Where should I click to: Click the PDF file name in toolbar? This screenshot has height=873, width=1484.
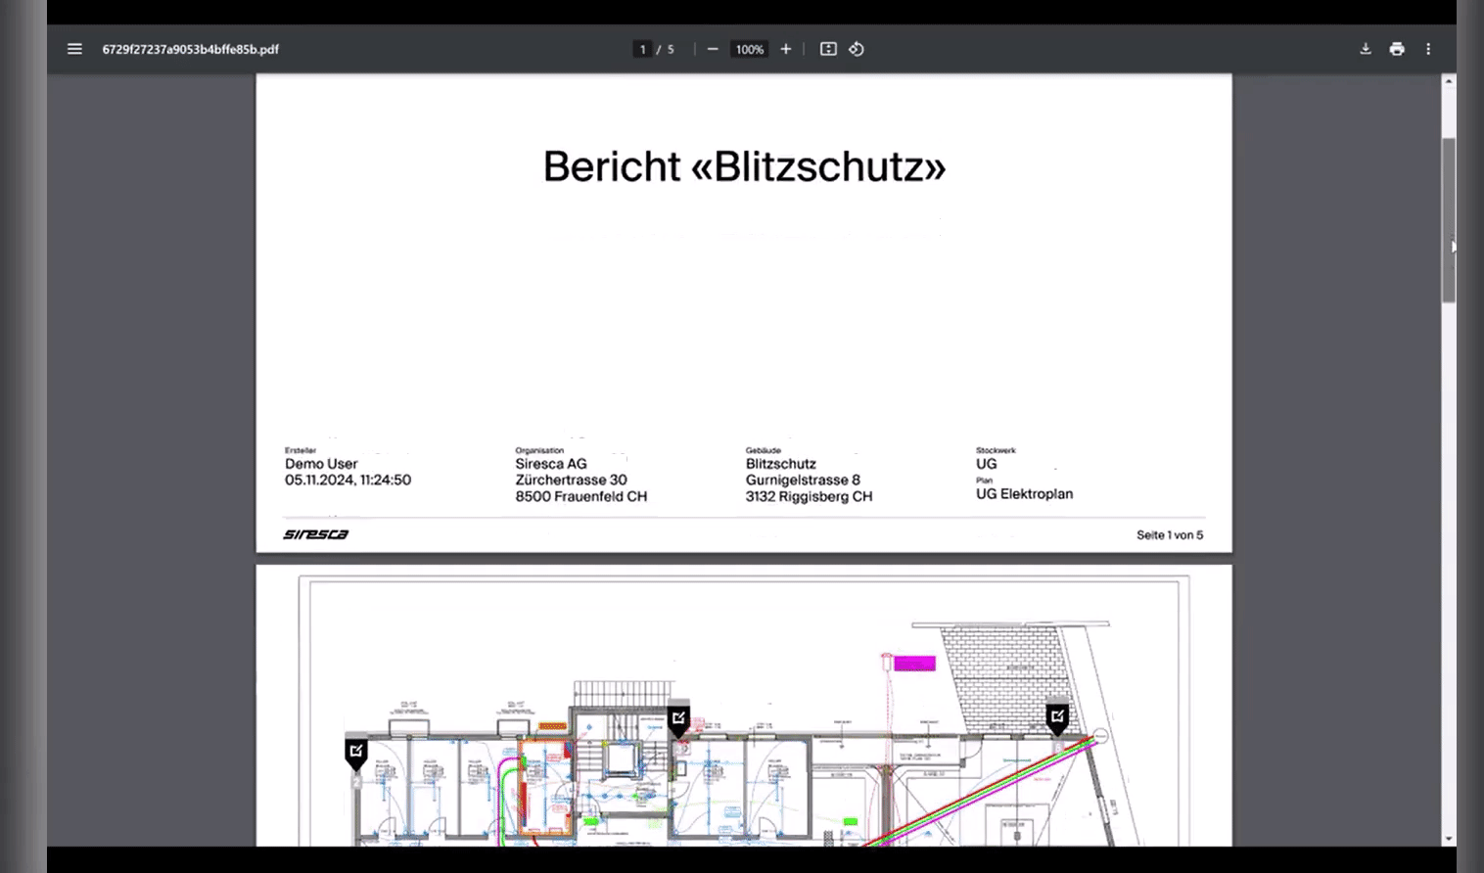click(190, 49)
